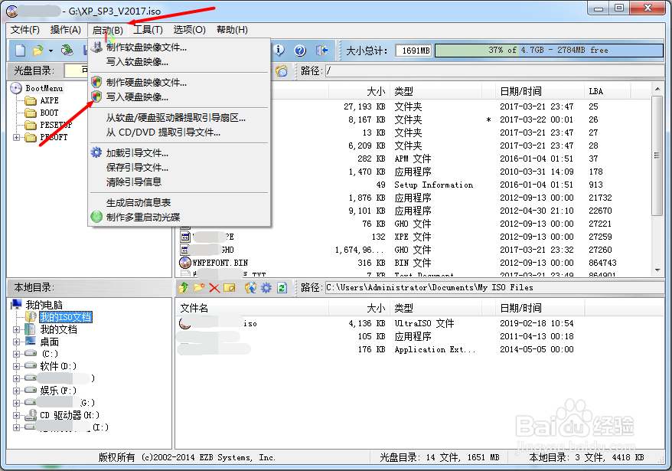Viewport: 672px width, 471px height.
Task: Click the Add files icon in local toolbar
Action: coord(250,288)
